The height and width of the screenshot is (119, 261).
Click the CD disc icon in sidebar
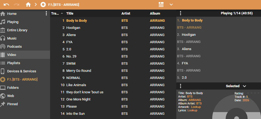coord(3,80)
